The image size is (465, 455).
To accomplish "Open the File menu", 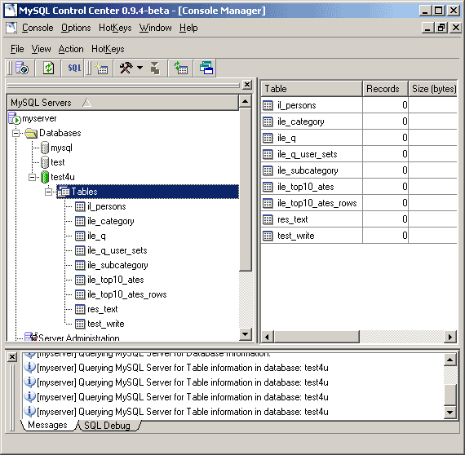I will point(17,49).
